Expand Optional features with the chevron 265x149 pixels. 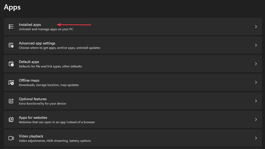click(x=256, y=101)
